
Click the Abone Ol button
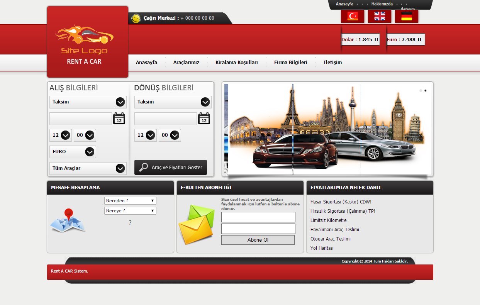(x=258, y=240)
